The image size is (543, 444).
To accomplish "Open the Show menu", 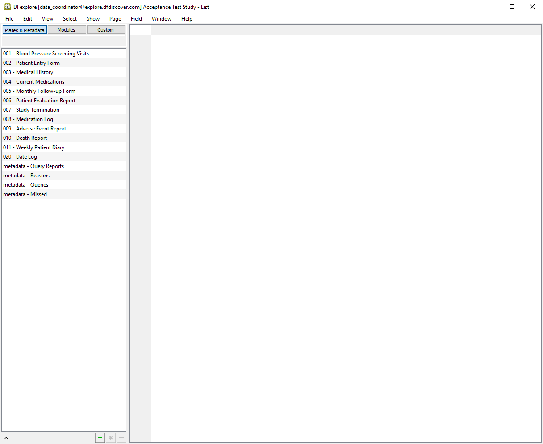I will [x=93, y=19].
